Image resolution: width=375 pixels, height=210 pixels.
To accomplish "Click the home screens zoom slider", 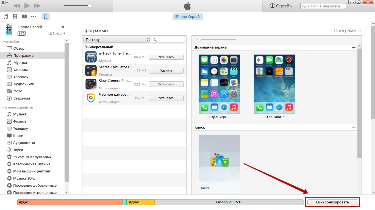I will [x=217, y=40].
